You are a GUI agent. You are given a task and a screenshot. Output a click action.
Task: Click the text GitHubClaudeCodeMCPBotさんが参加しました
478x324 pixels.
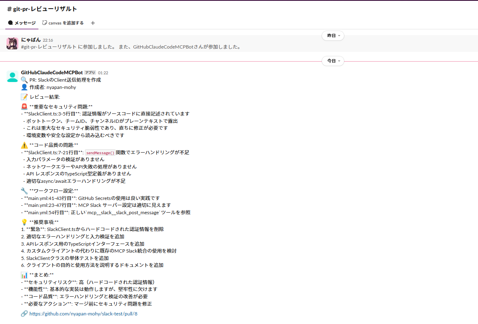pyautogui.click(x=188, y=47)
